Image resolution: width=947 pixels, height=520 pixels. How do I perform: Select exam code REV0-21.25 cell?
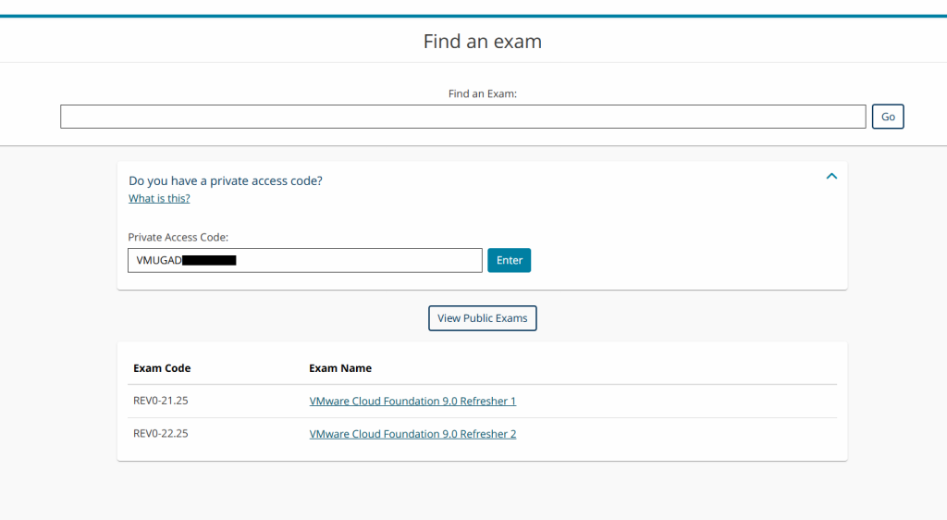click(161, 401)
